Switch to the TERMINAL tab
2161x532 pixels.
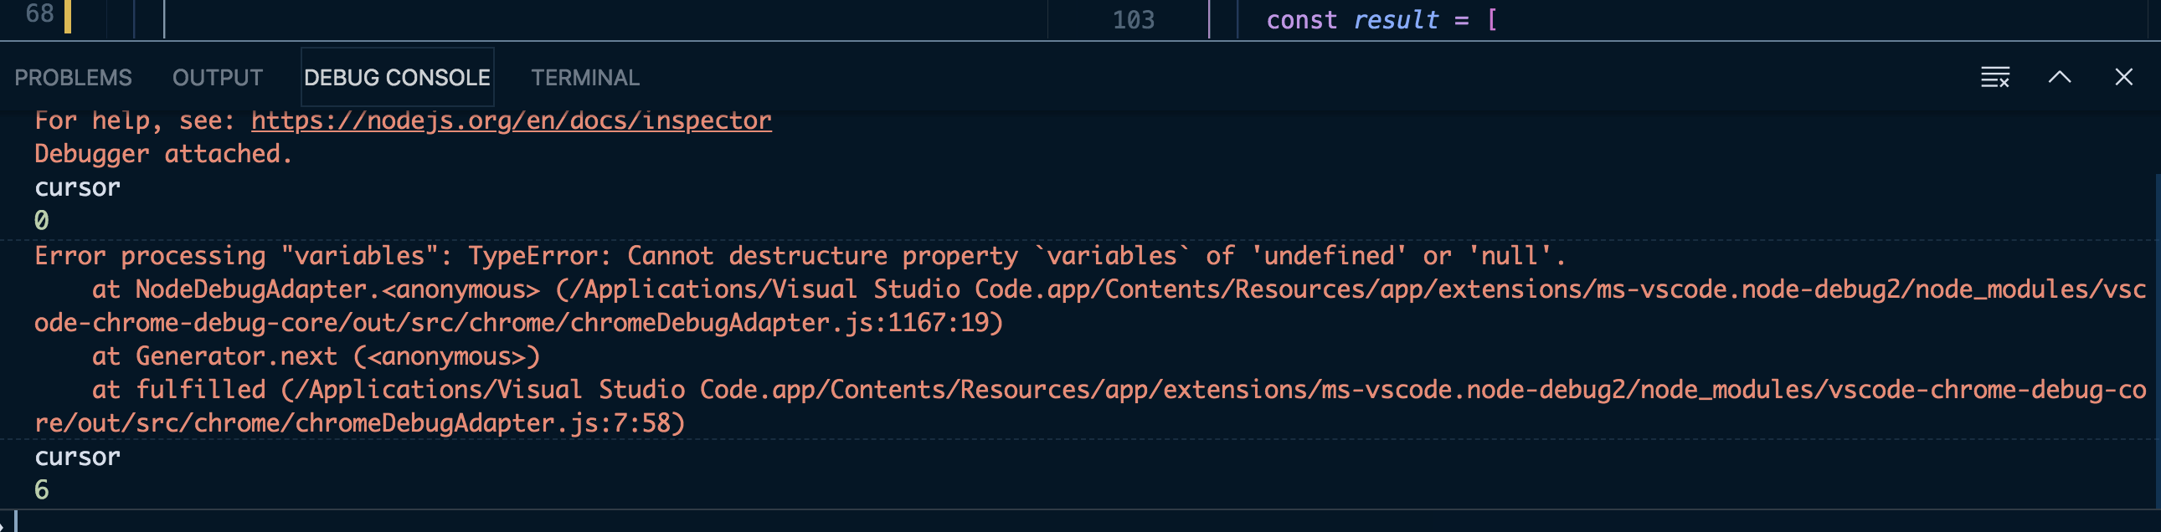pyautogui.click(x=584, y=78)
